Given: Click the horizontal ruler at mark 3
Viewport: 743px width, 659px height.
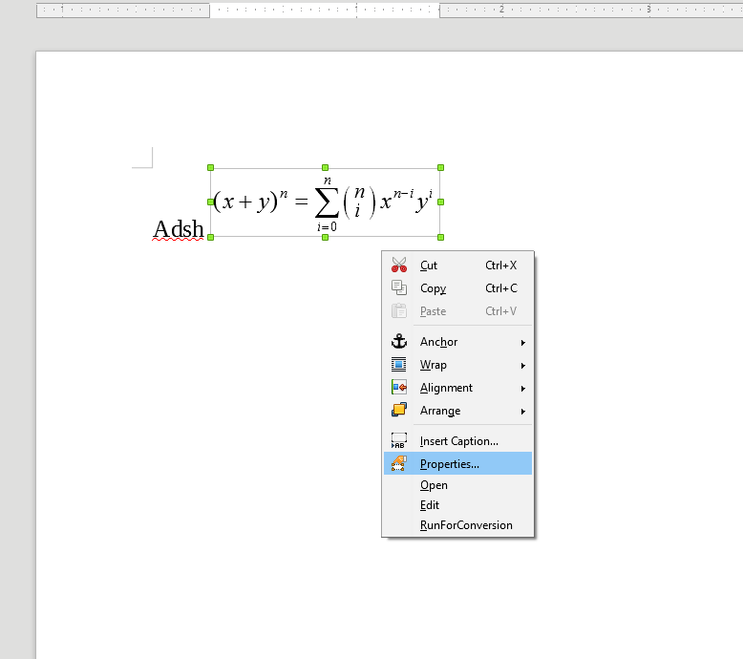Looking at the screenshot, I should tap(648, 9).
